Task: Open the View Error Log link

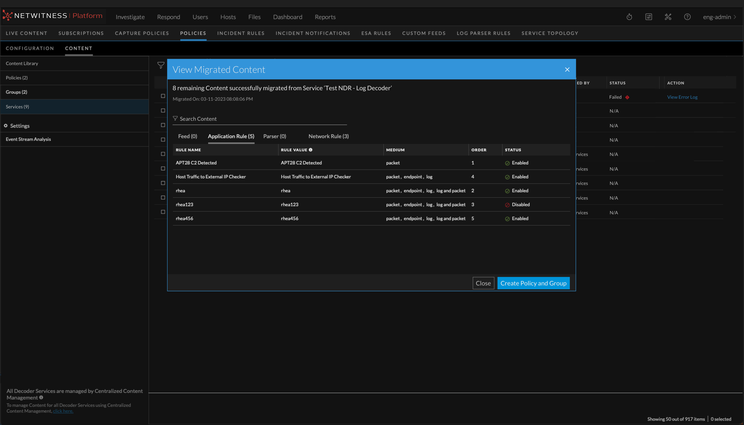Action: [x=682, y=97]
